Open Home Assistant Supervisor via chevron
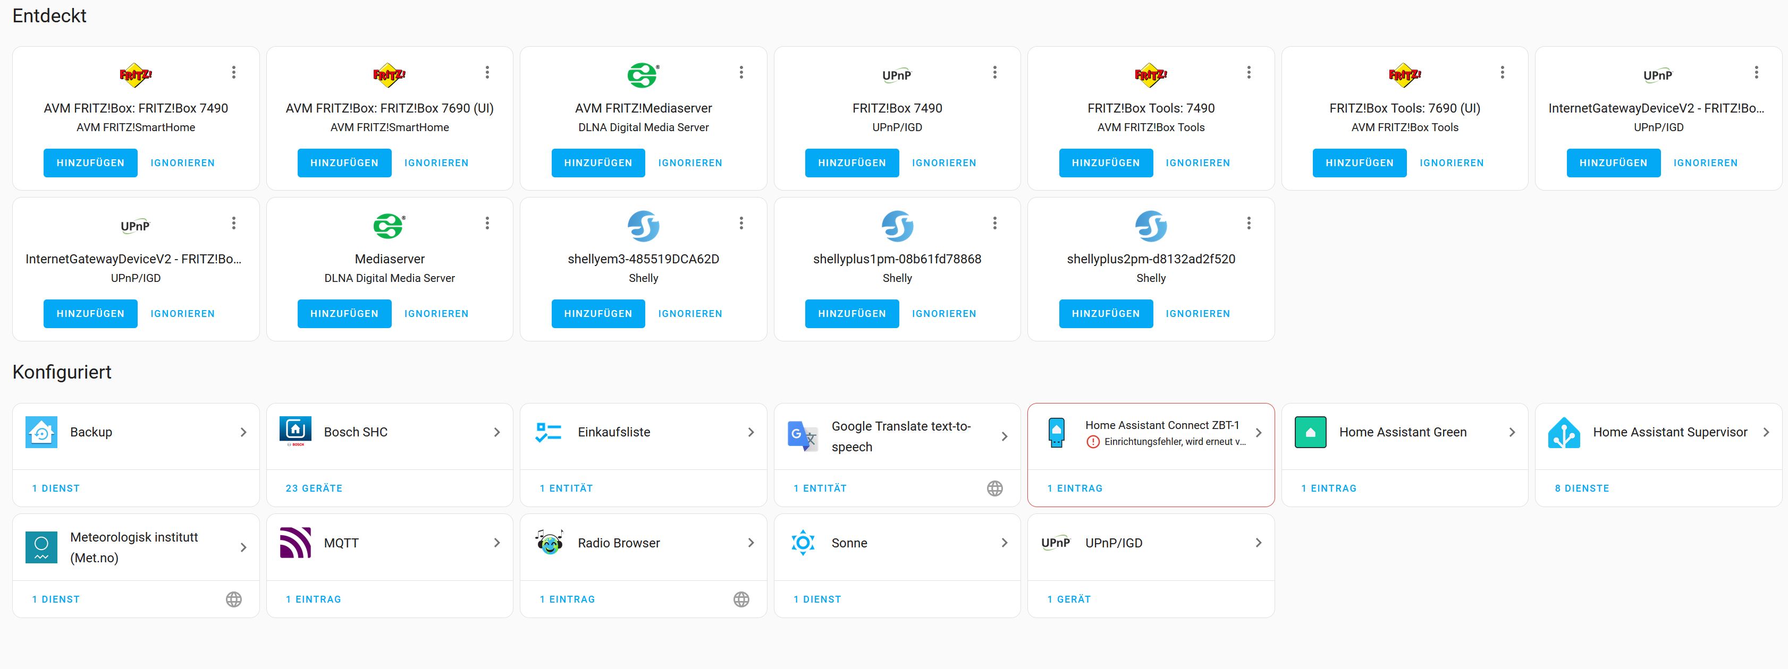 (1766, 432)
